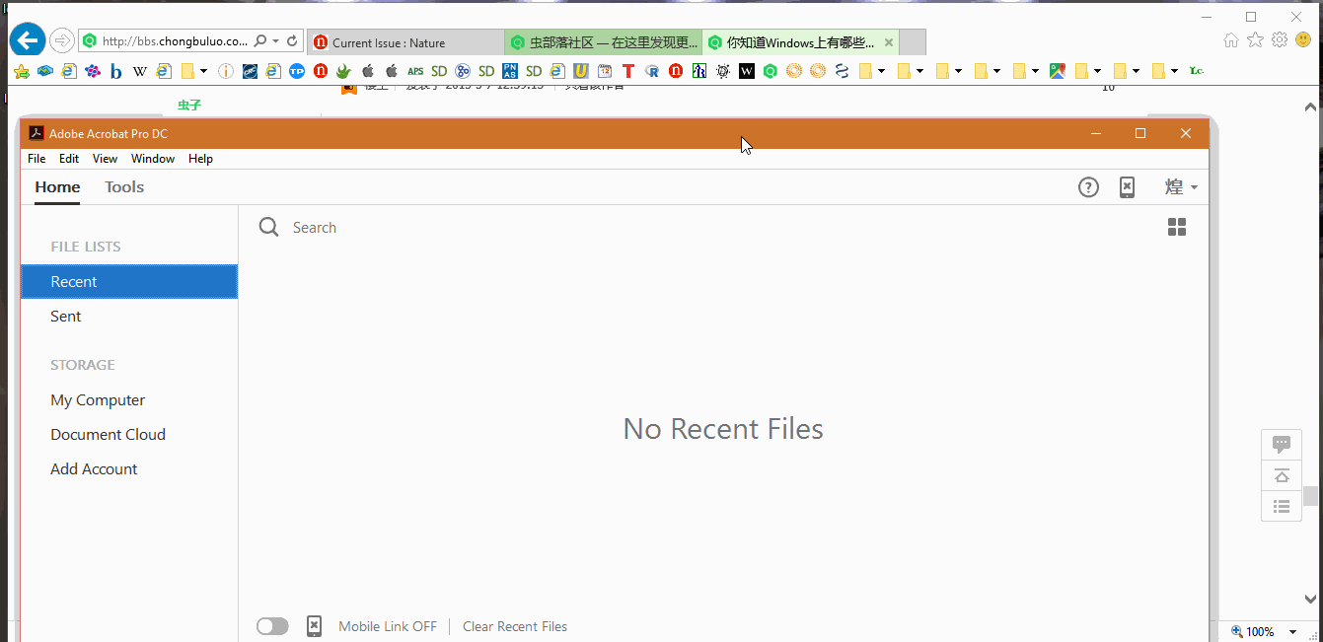Screen dimensions: 1323x642
Task: Click the comment bubble icon on webpage side
Action: pos(1282,444)
